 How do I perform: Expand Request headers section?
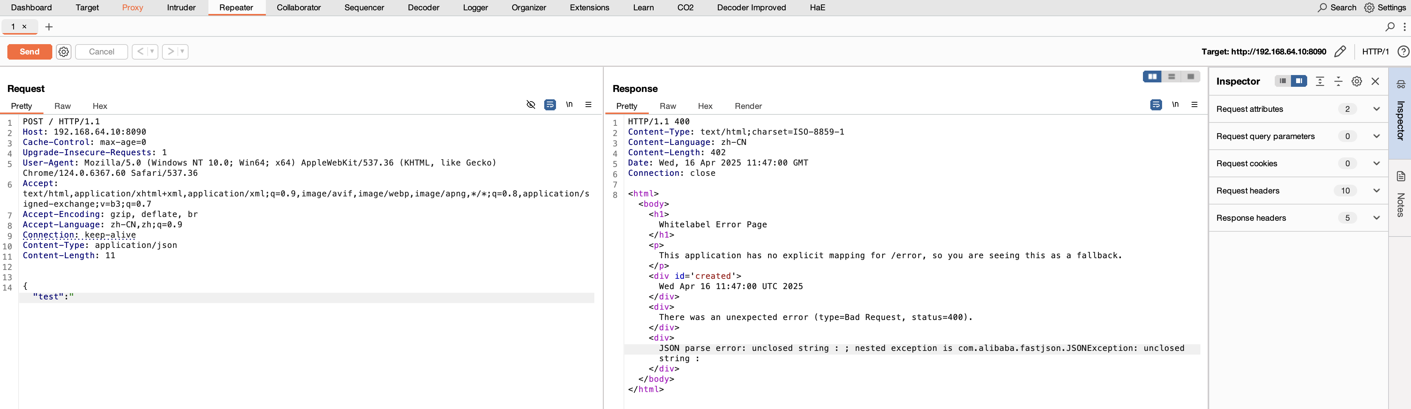(x=1376, y=191)
